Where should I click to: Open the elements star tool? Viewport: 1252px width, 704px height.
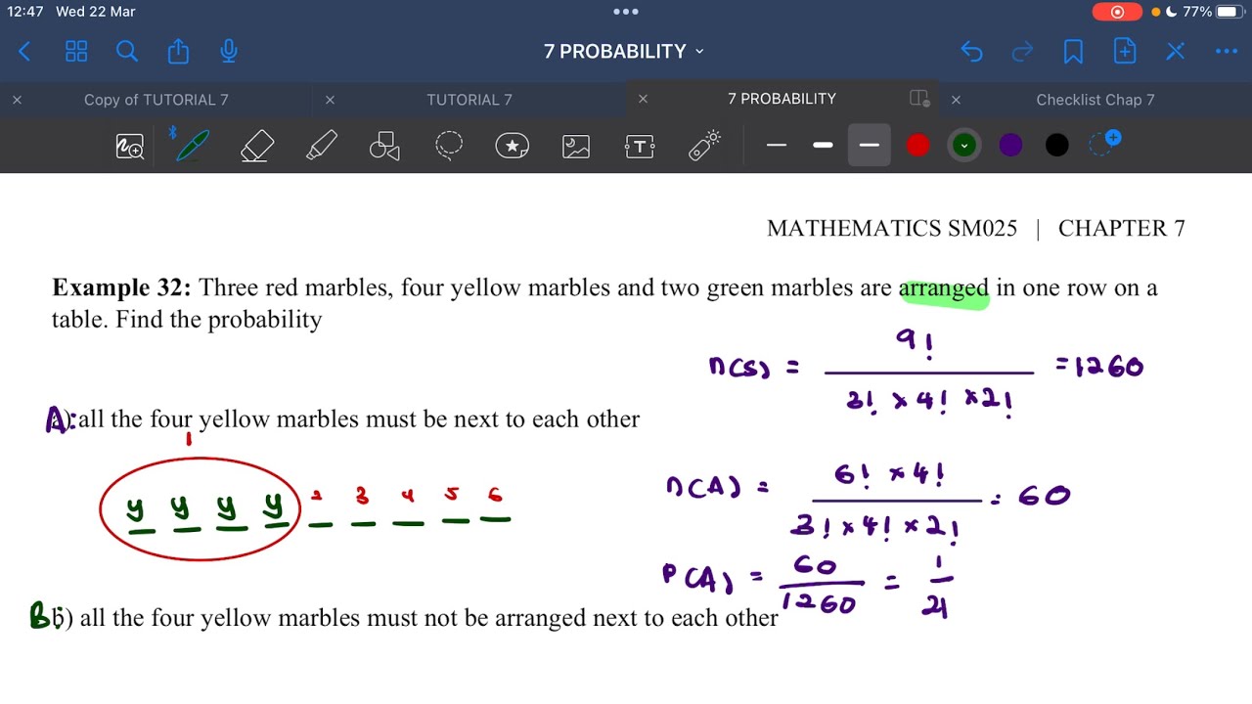pyautogui.click(x=513, y=147)
